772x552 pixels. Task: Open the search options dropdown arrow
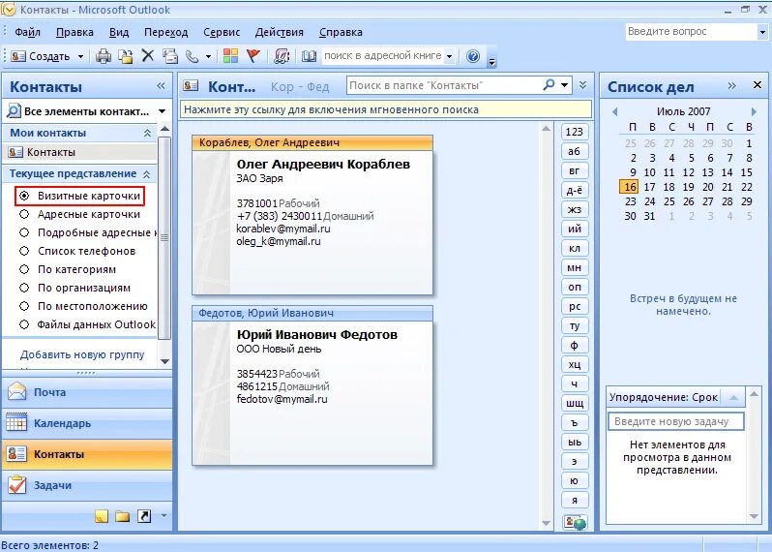(565, 85)
